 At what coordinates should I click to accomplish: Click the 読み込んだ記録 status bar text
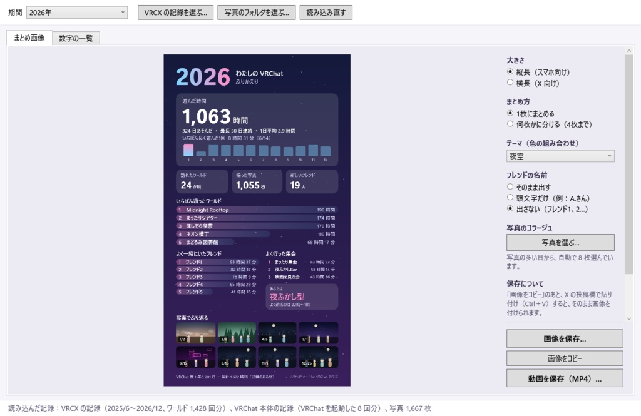(x=220, y=408)
